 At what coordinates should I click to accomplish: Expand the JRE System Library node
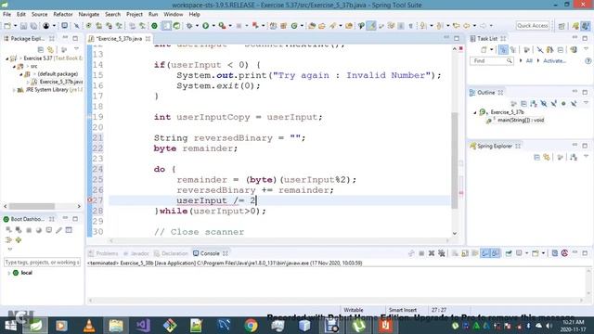point(14,90)
